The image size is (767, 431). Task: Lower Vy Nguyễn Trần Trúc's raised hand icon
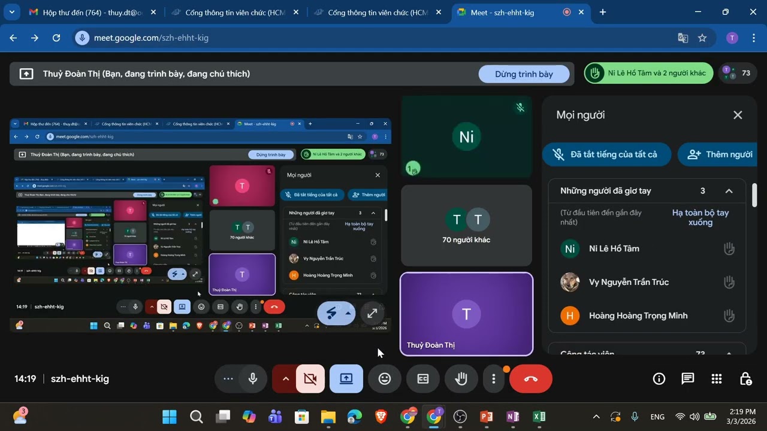[729, 282]
